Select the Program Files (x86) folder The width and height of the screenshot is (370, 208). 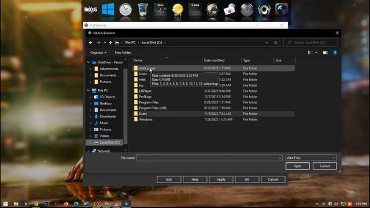coord(213,108)
